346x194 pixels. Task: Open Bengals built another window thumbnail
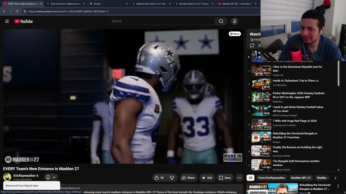(x=261, y=165)
